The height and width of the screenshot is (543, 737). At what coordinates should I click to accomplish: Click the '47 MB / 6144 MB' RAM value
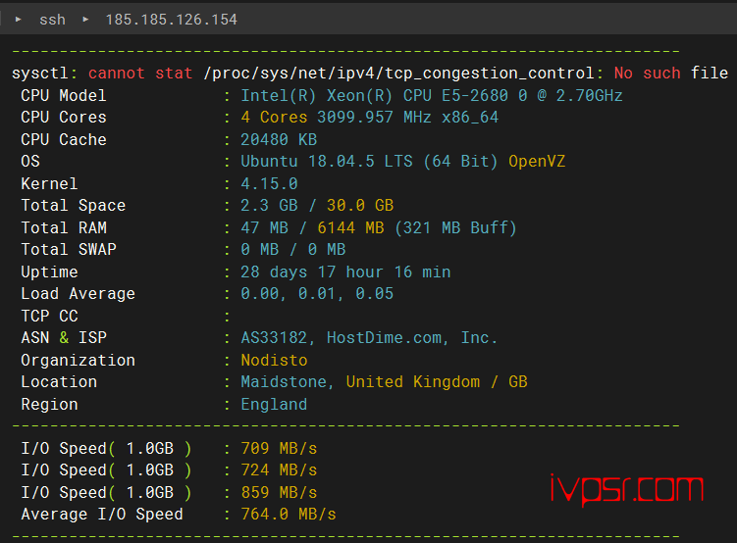[312, 228]
